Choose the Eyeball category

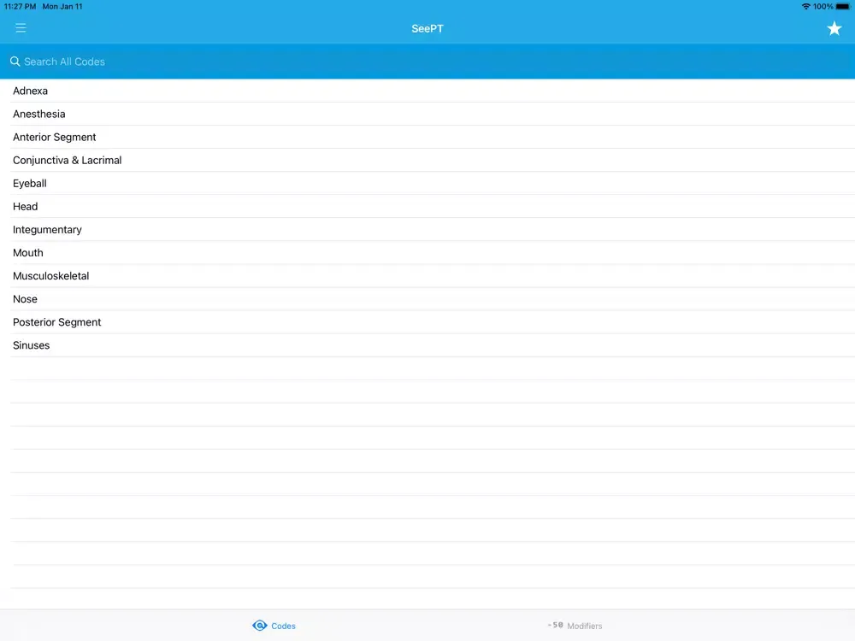[x=427, y=184]
